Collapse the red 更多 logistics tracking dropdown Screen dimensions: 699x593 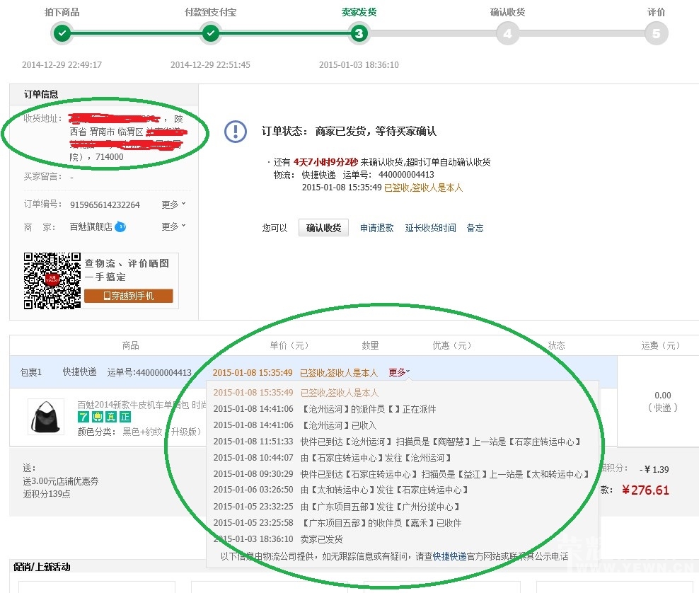pos(399,372)
